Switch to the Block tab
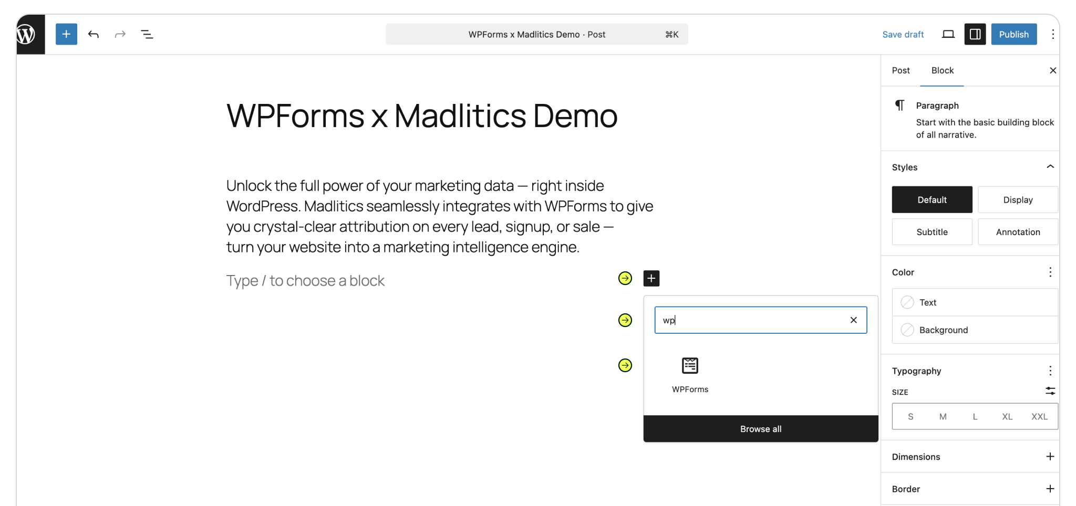1076x506 pixels. 942,70
